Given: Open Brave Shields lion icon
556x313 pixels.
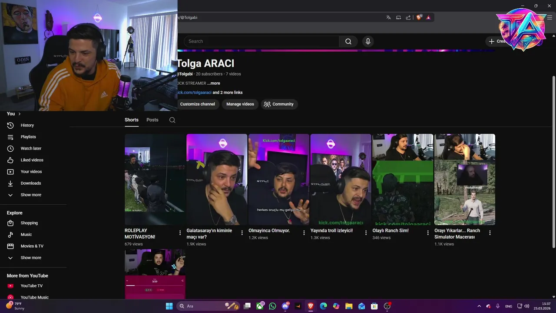Looking at the screenshot, I should point(419,17).
